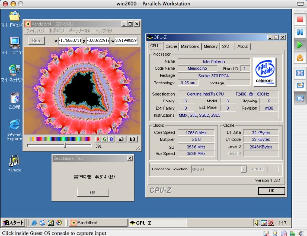The height and width of the screenshot is (236, 307).
Task: Click the display tray icon beside the speaker
Action: [264, 223]
